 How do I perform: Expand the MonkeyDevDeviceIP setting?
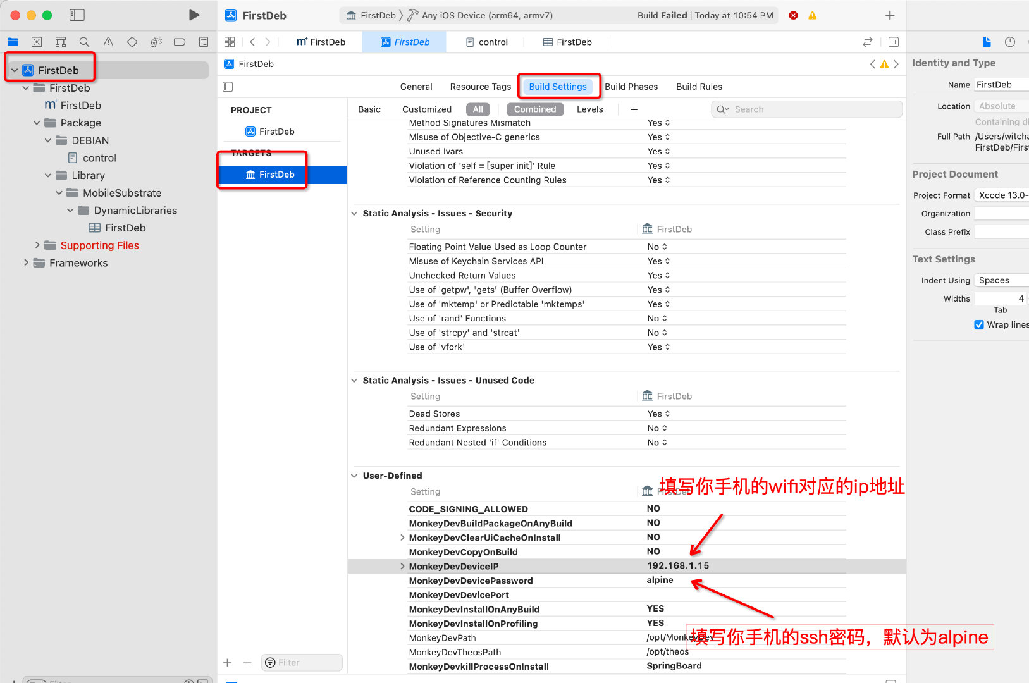(402, 566)
